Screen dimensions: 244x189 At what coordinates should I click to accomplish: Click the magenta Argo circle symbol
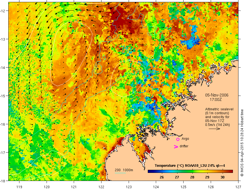click(178, 139)
